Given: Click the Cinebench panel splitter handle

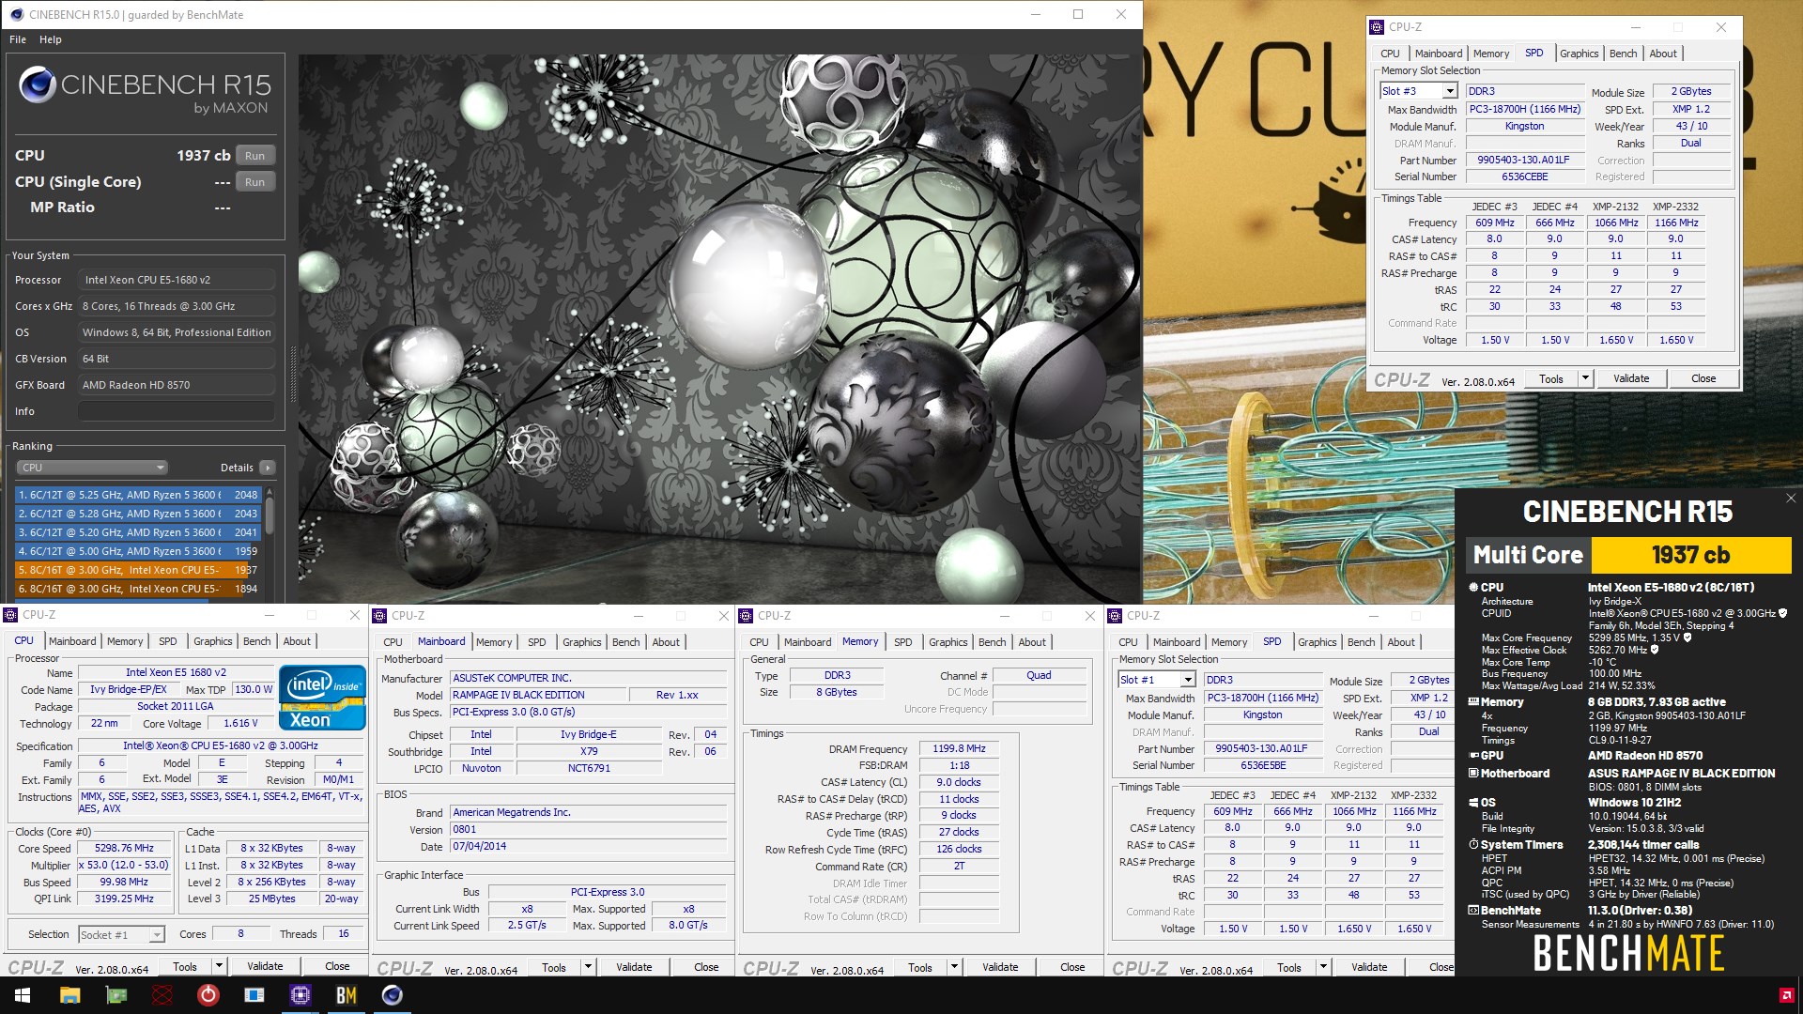Looking at the screenshot, I should tap(293, 374).
